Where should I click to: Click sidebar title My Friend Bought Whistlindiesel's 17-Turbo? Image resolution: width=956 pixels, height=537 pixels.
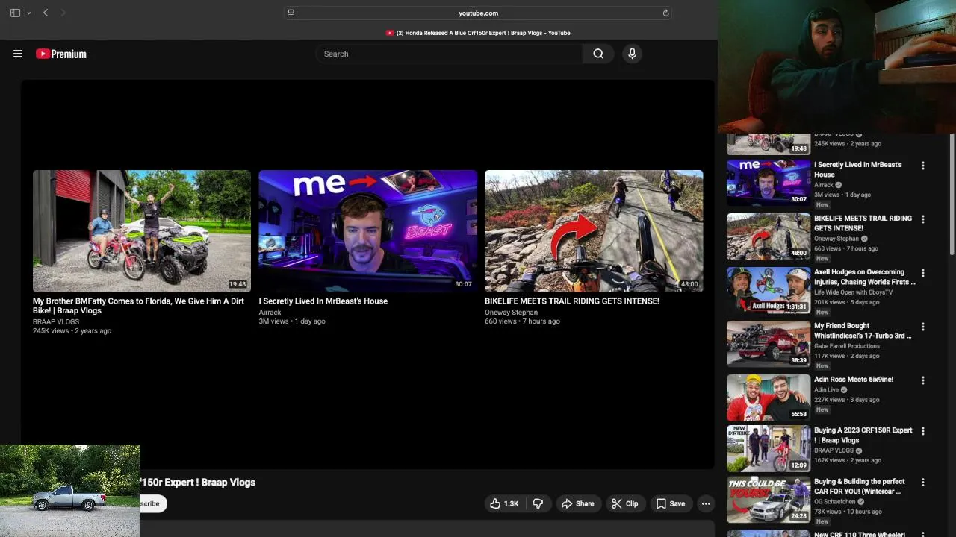863,330
